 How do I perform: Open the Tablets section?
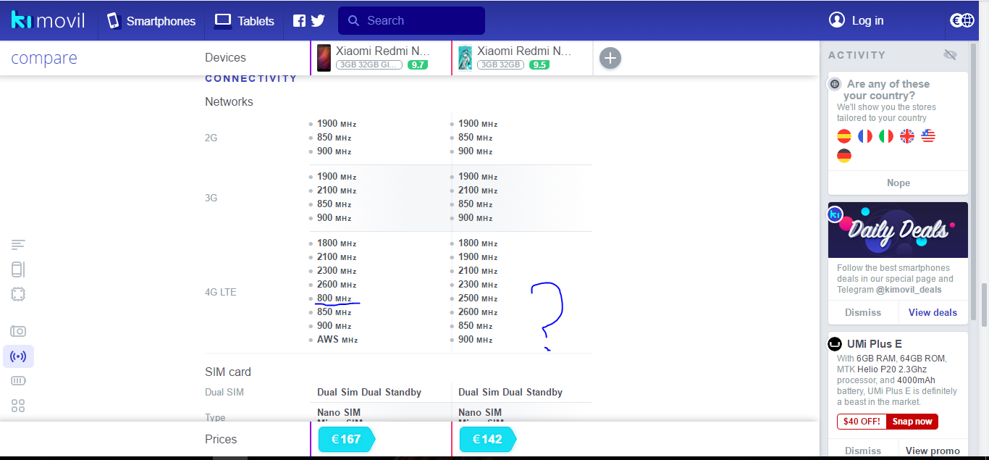tap(245, 21)
